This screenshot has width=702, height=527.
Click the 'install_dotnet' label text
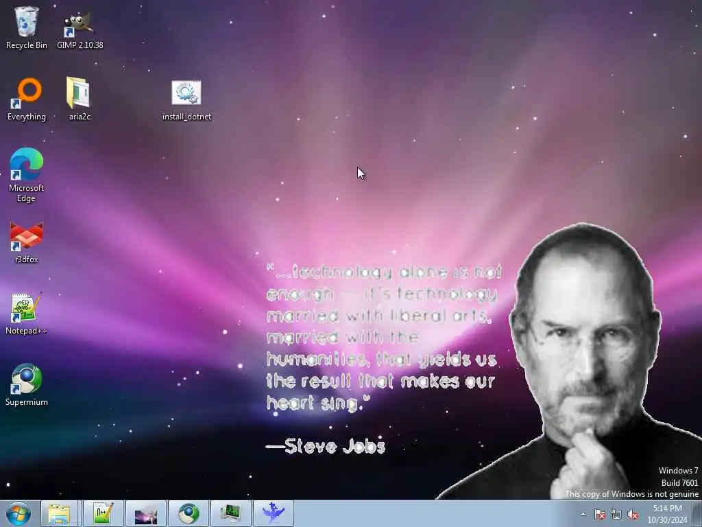[186, 117]
